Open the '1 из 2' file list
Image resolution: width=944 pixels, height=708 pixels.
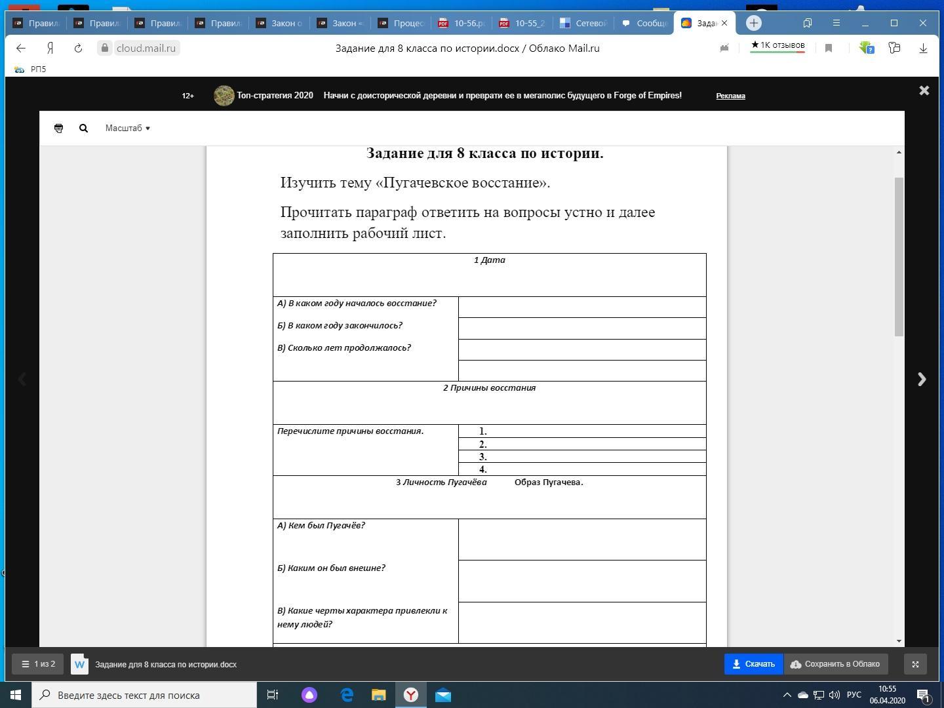pyautogui.click(x=38, y=664)
